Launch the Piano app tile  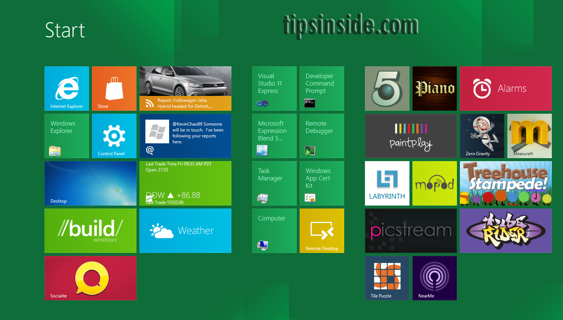point(435,89)
